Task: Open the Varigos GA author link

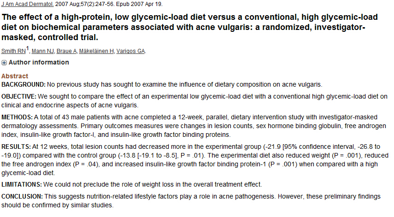Action: (131, 51)
